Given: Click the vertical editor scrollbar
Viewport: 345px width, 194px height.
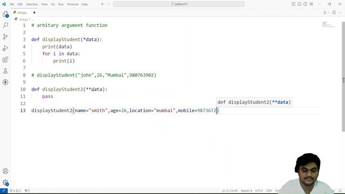Looking at the screenshot, I should (x=343, y=77).
